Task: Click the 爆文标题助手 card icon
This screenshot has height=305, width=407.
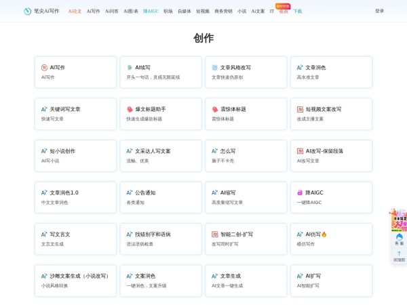Action: (x=130, y=109)
